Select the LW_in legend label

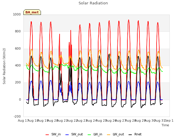coord(98,134)
